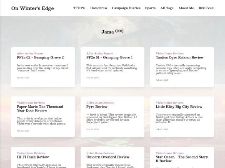Screen dimensions: 225x168
Task: Open PF2e 01 - Grasping Grove 1 post
Action: (x=110, y=57)
